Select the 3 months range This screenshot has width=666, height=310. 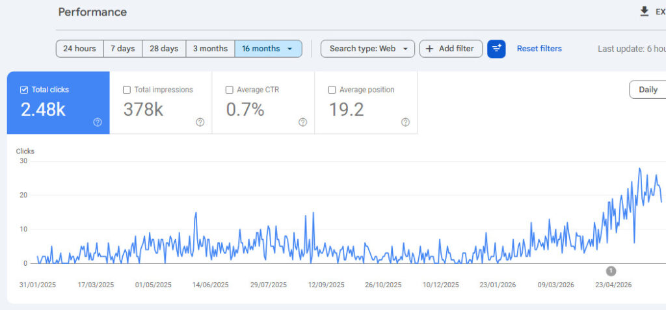210,49
